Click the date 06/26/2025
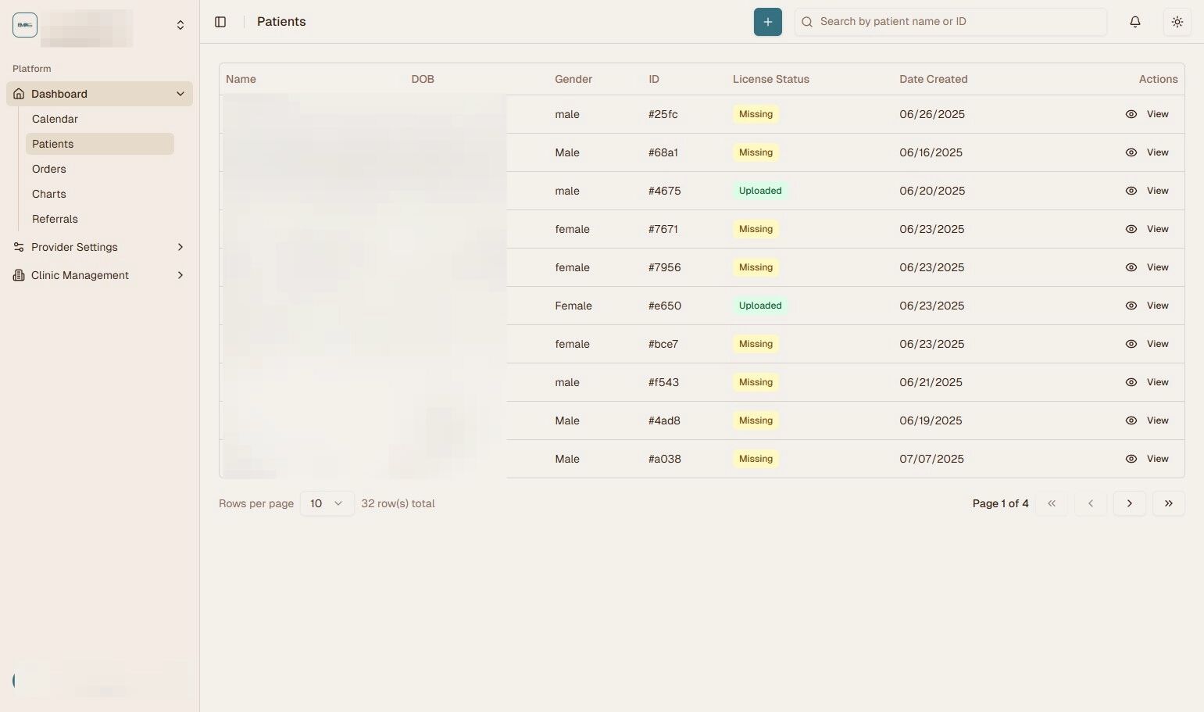This screenshot has width=1204, height=712. coord(932,114)
